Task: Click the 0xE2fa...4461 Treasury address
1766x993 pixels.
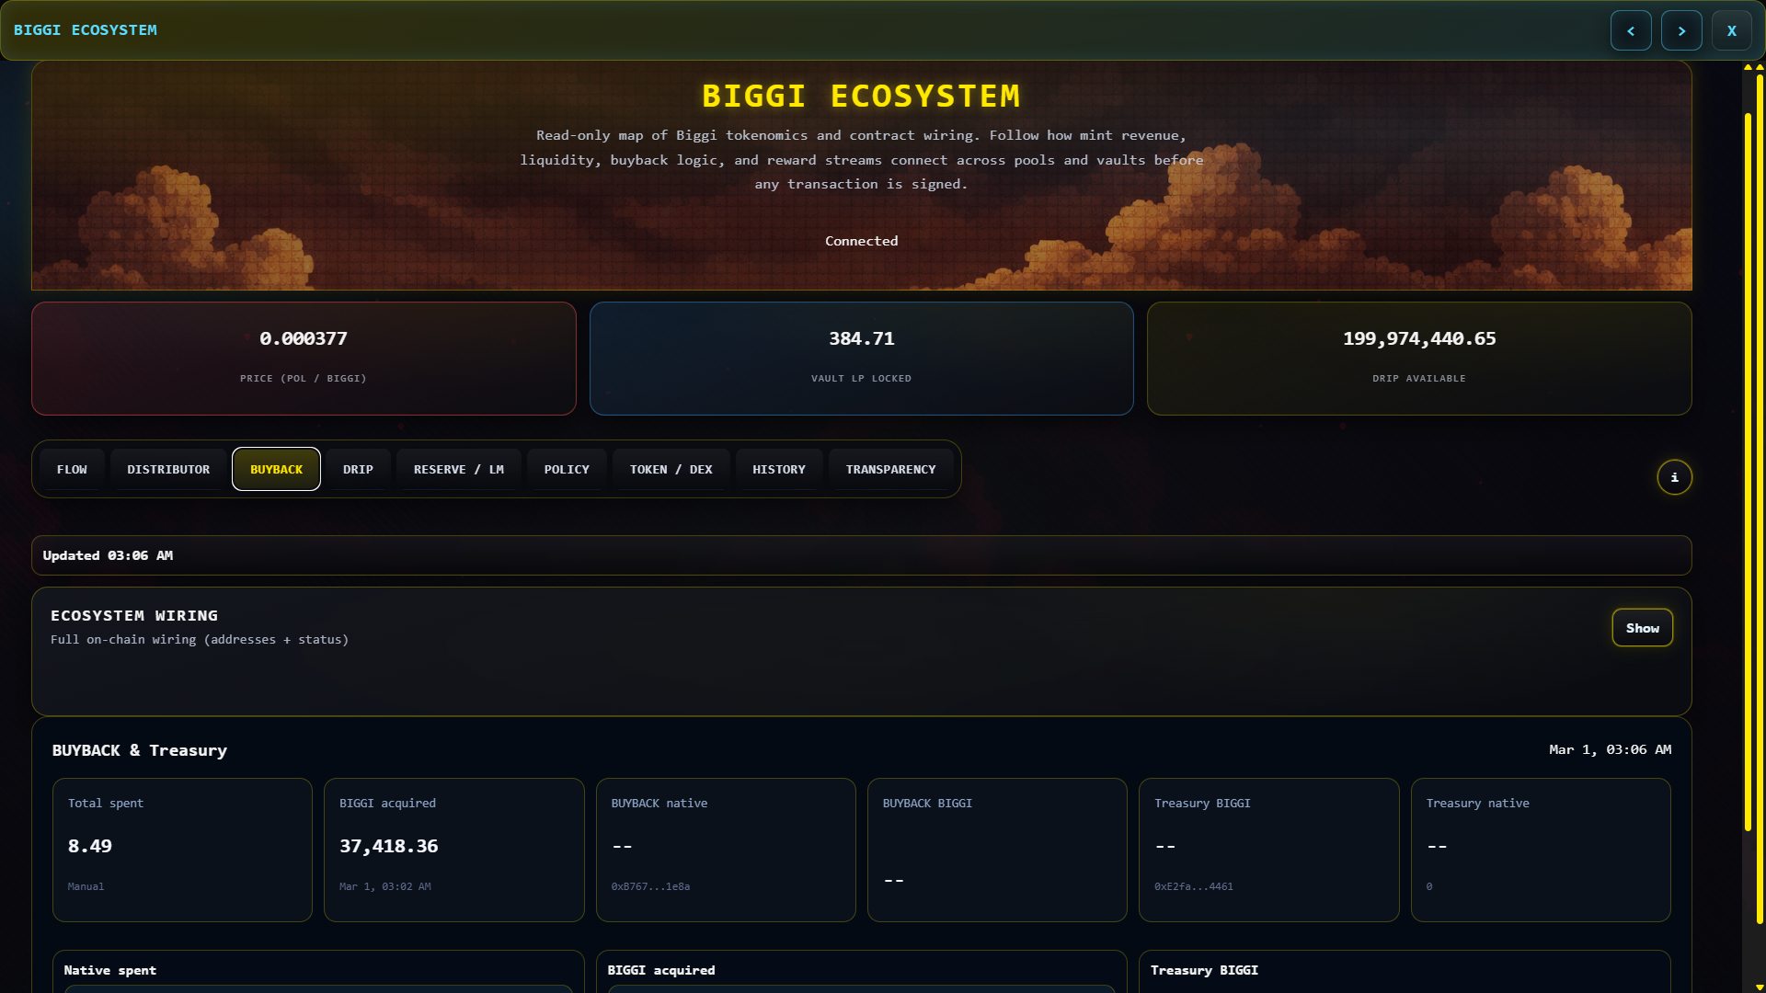Action: (1194, 886)
